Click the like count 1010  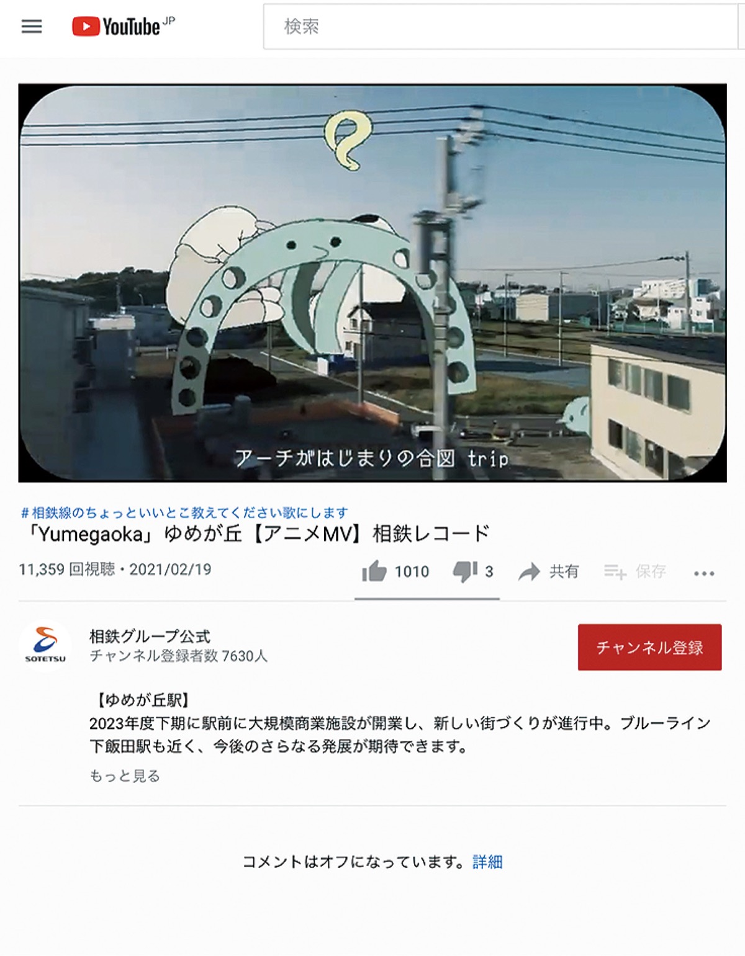coord(412,571)
